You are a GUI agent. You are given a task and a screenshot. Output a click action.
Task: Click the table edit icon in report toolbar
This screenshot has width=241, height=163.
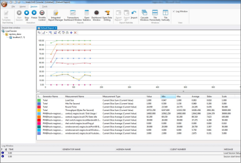pyautogui.click(x=63, y=33)
